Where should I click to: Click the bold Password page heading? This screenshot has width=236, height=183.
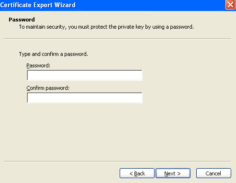tap(22, 20)
